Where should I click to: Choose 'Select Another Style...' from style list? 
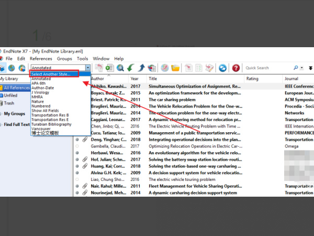53,74
